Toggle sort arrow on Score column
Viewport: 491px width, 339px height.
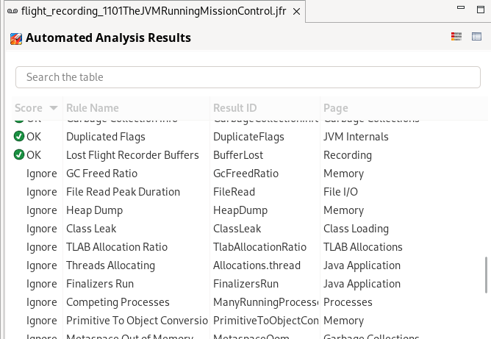tap(53, 108)
